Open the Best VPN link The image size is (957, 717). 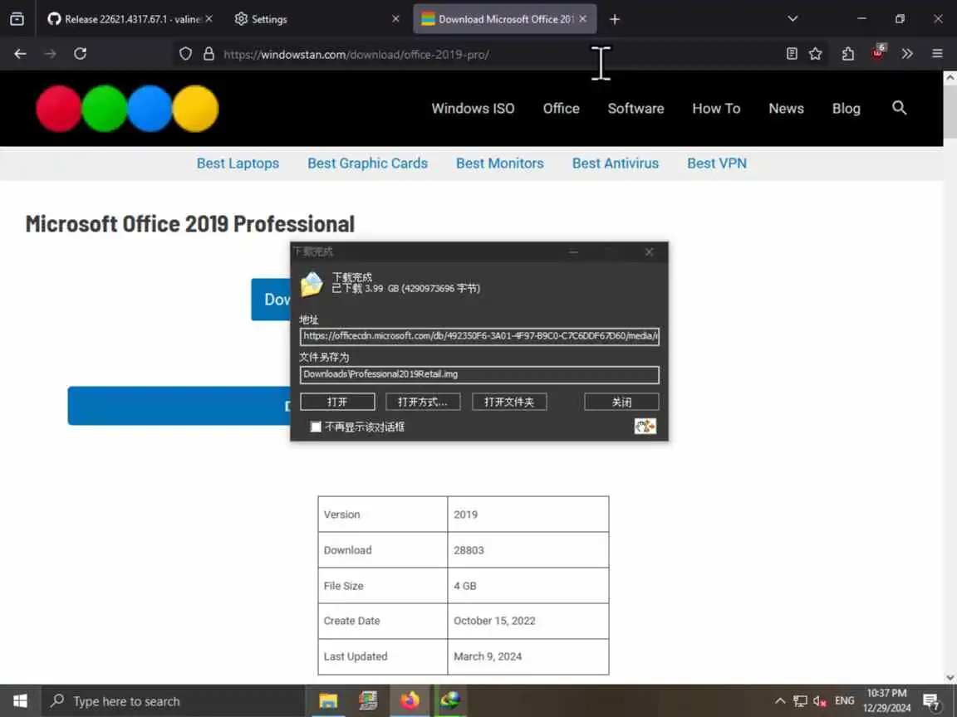point(717,163)
